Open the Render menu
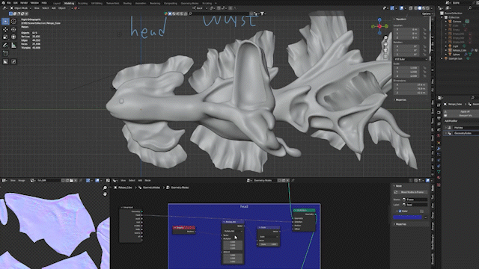Image resolution: width=479 pixels, height=269 pixels. (24, 3)
